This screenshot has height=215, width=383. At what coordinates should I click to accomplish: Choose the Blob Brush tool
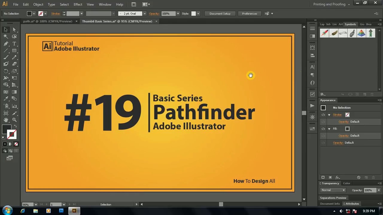pyautogui.click(x=6, y=64)
